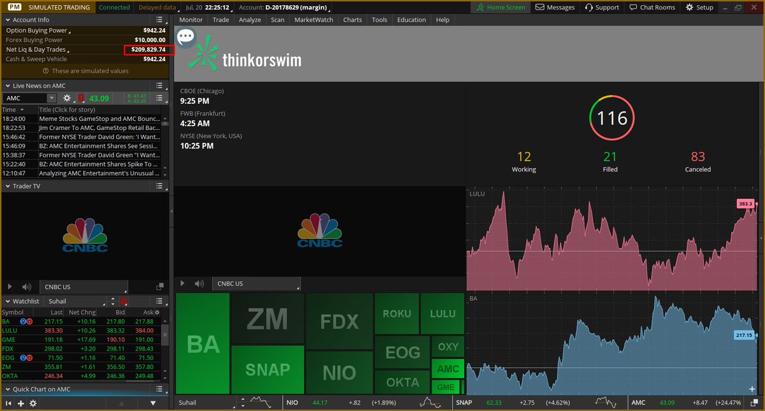This screenshot has width=765, height=411.
Task: Mute the Trader TV speaker in the sidebar
Action: 27,287
